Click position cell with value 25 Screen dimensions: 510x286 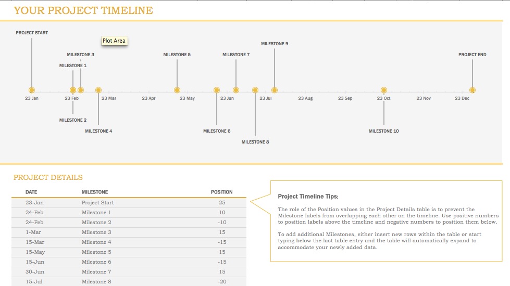pyautogui.click(x=222, y=203)
